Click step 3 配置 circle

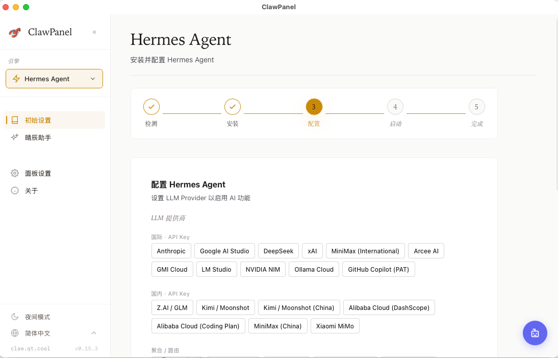point(314,107)
